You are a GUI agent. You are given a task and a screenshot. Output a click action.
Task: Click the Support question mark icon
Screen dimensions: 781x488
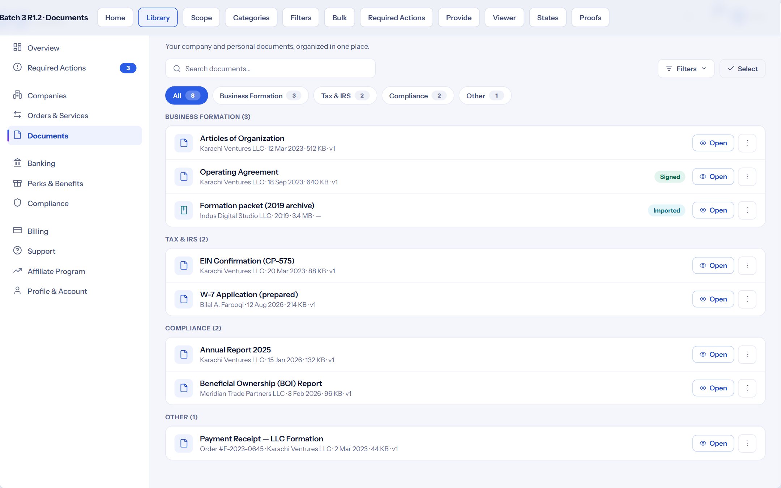pos(17,251)
